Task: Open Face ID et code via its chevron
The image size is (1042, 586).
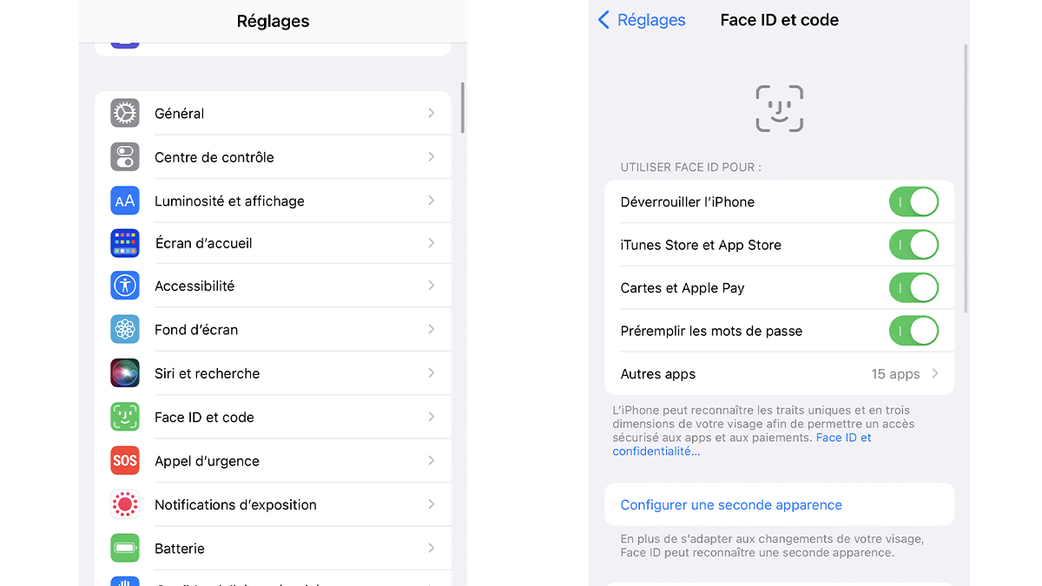Action: [432, 417]
